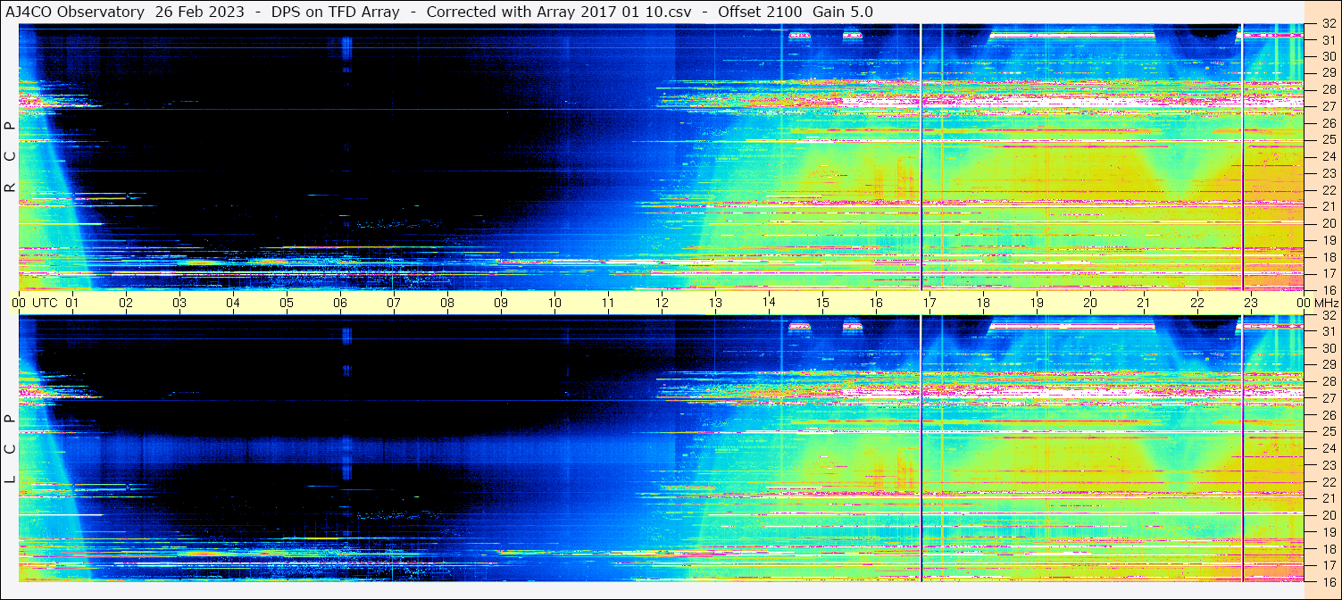The image size is (1342, 600).
Task: Click the 01 hour tick label
Action: [72, 303]
